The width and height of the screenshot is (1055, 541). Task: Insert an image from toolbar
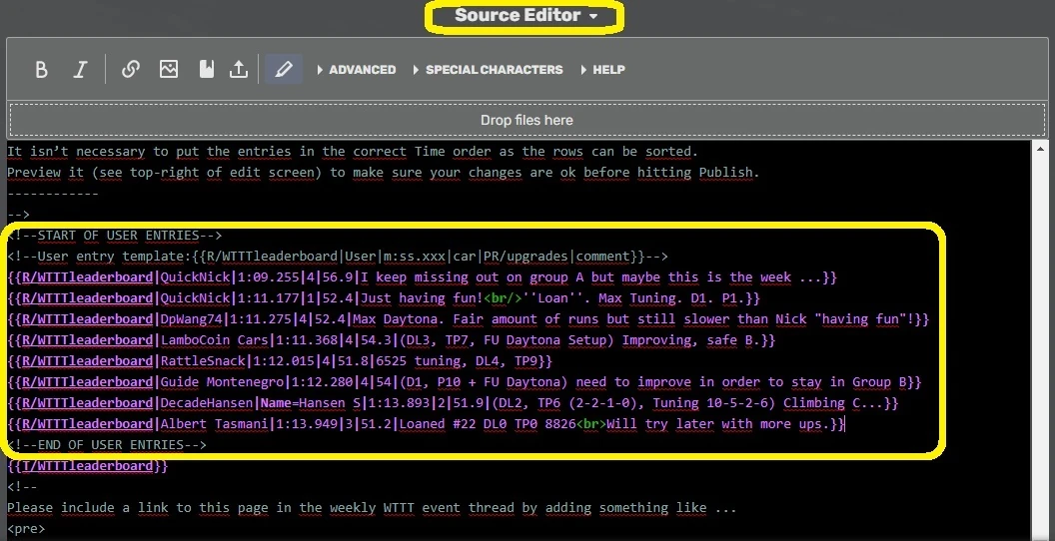pos(168,69)
